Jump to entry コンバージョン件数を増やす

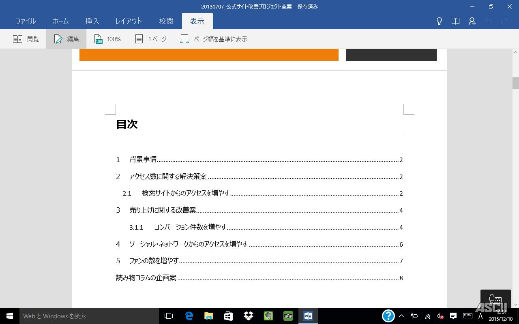coord(266,227)
